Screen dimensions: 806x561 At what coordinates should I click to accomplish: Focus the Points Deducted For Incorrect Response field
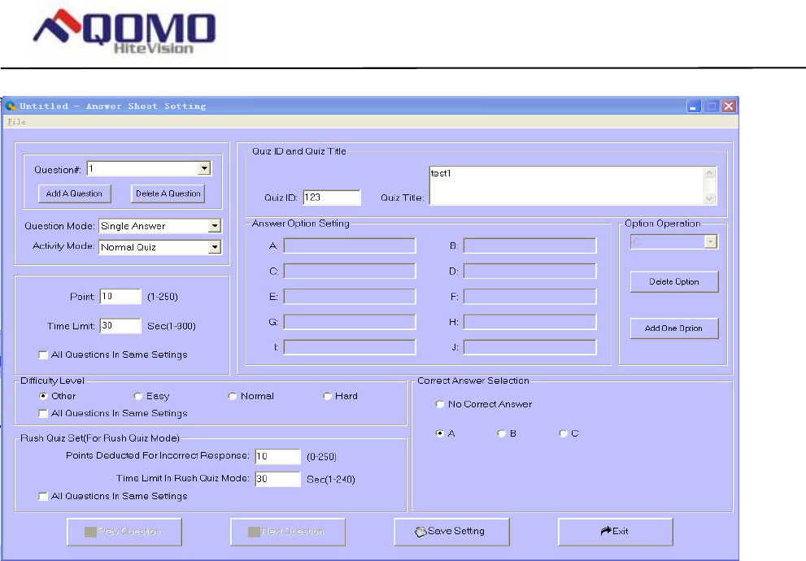(x=277, y=456)
